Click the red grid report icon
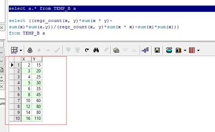The width and height of the screenshot is (215, 132). click(x=192, y=50)
